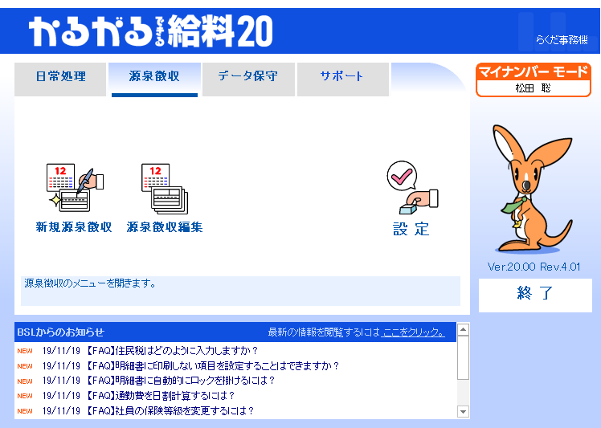The width and height of the screenshot is (601, 428).
Task: Click the BSLからのお知らせ header
Action: pos(60,332)
